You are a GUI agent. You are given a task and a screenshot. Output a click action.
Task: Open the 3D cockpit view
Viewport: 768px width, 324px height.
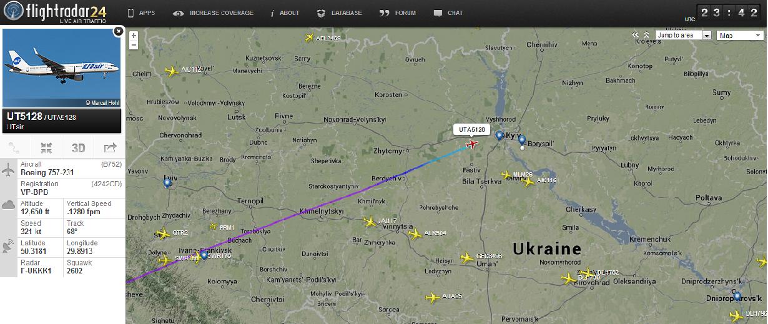[78, 148]
